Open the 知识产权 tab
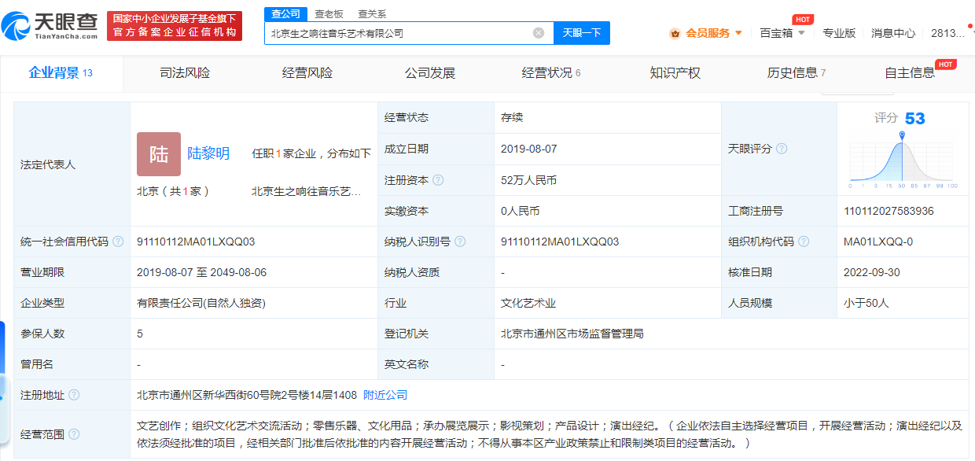975x461 pixels. coord(675,73)
